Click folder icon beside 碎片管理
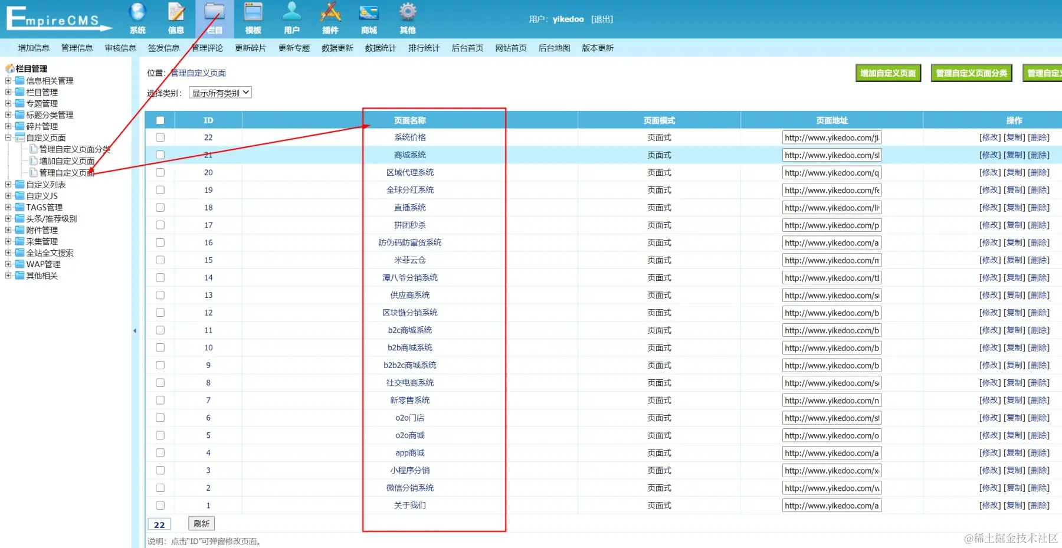Viewport: 1062px width, 548px height. pyautogui.click(x=19, y=126)
